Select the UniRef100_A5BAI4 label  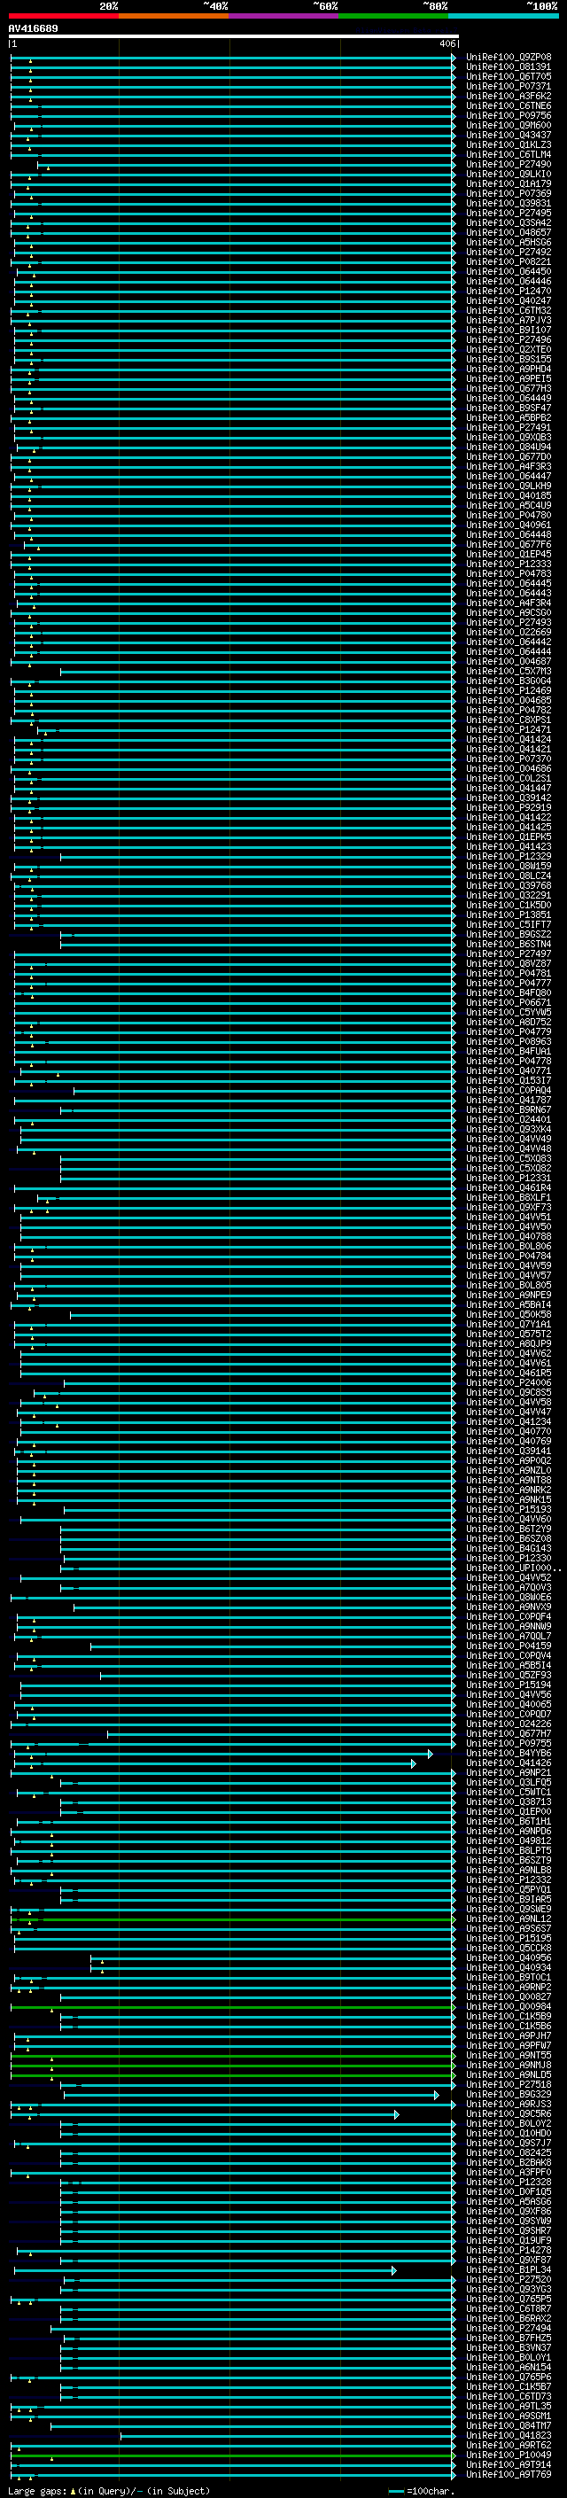(x=508, y=1304)
